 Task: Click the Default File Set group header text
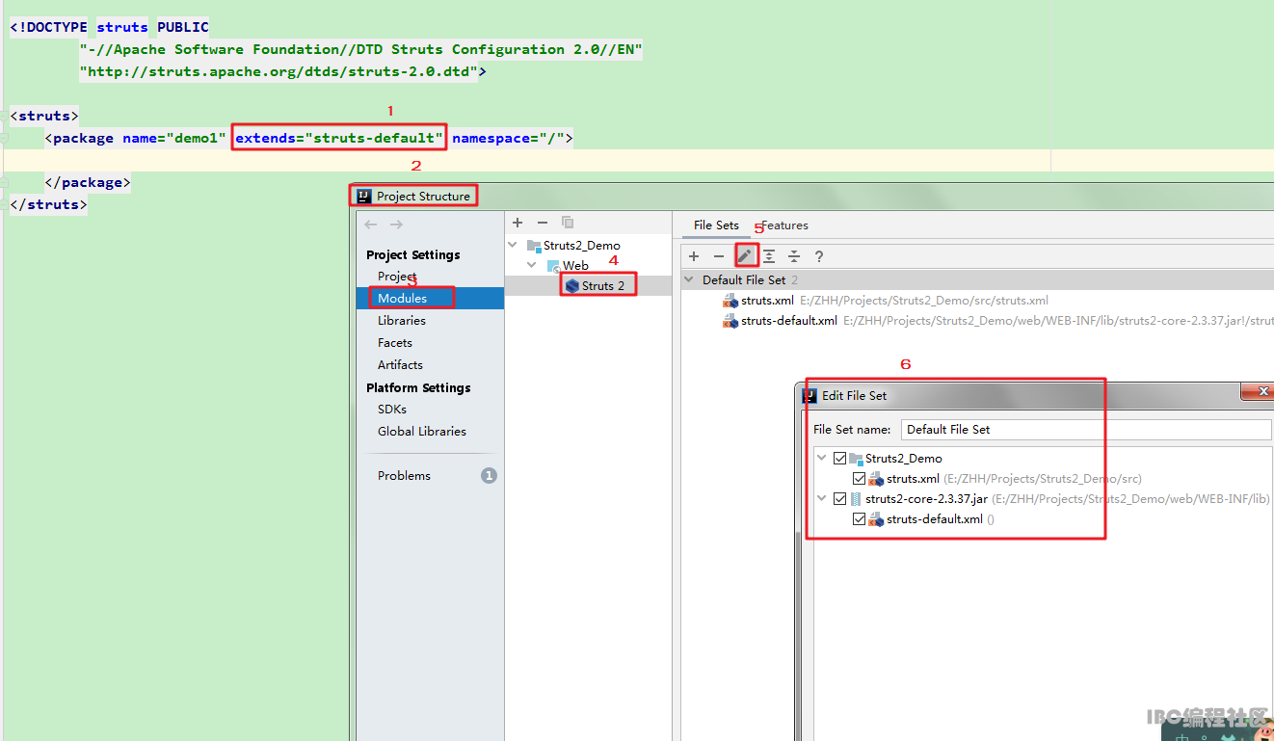pyautogui.click(x=744, y=279)
